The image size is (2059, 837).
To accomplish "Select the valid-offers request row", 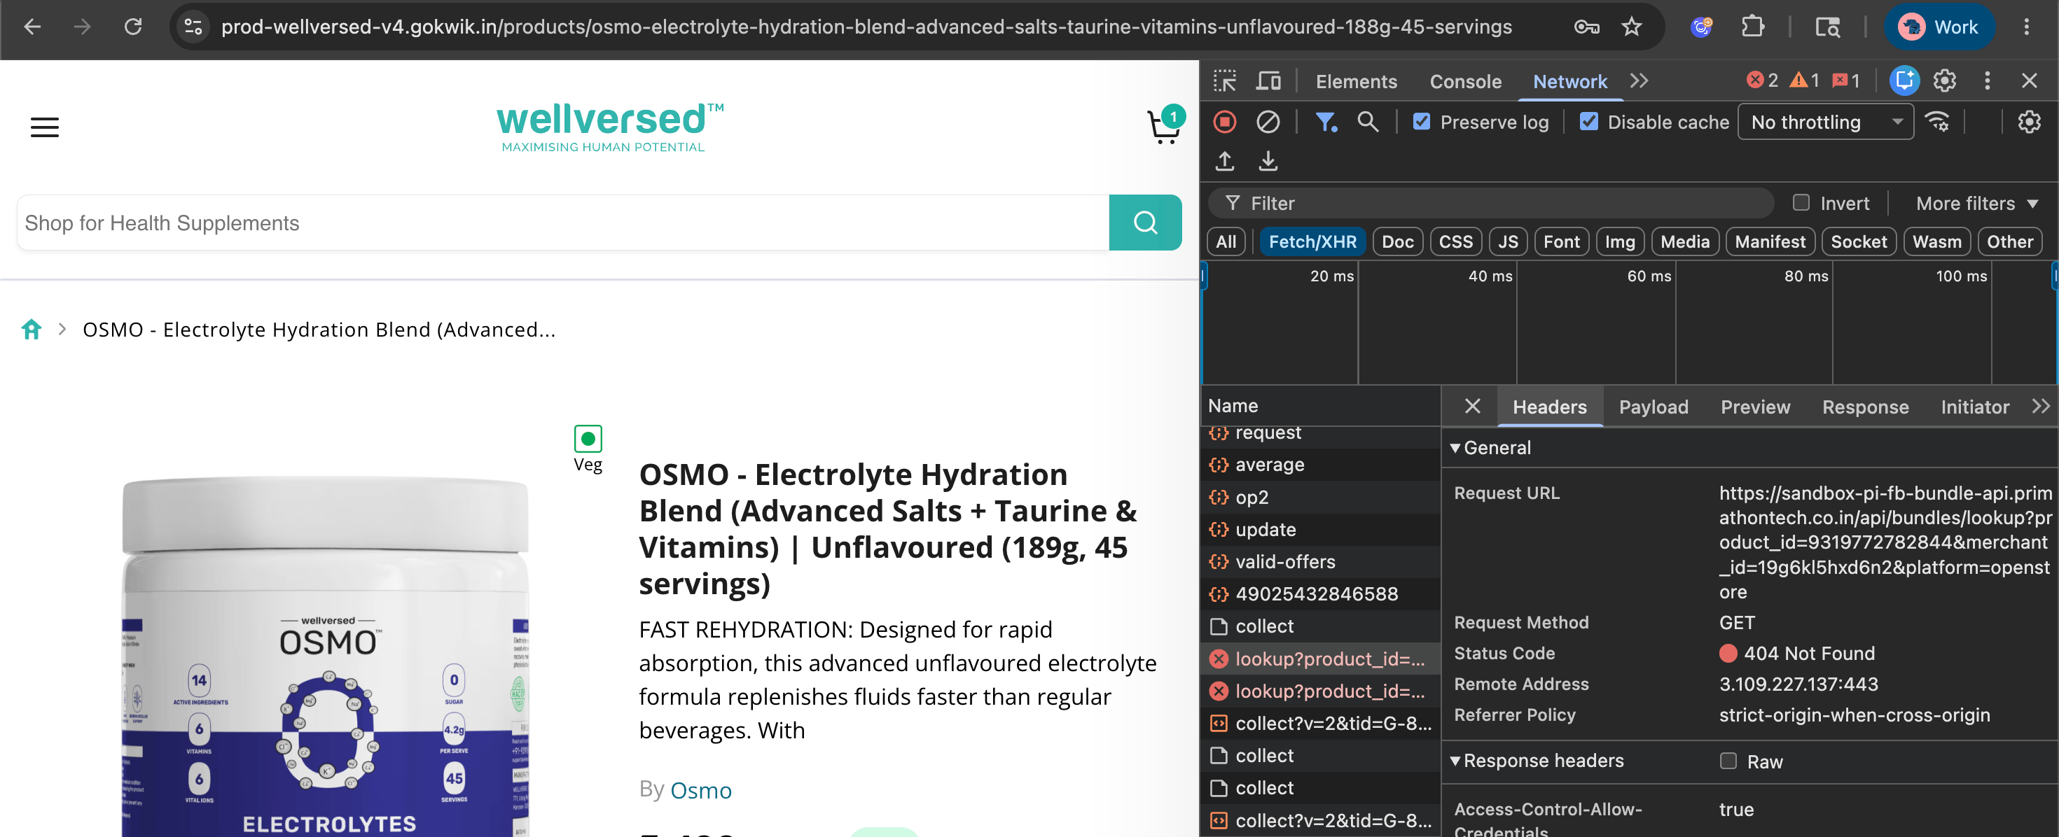I will tap(1320, 562).
